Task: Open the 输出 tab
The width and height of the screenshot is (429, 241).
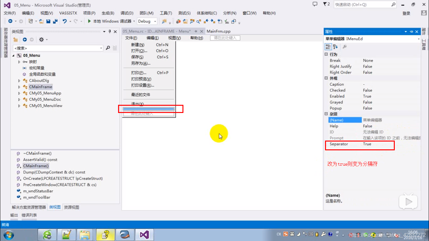Action: point(14,215)
